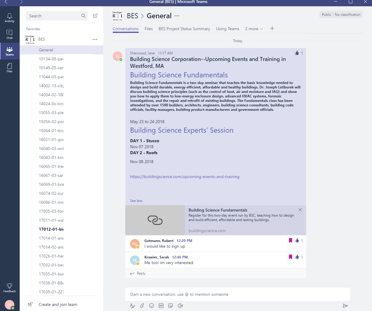
Task: Select the BES team name in Favorites
Action: point(41,39)
